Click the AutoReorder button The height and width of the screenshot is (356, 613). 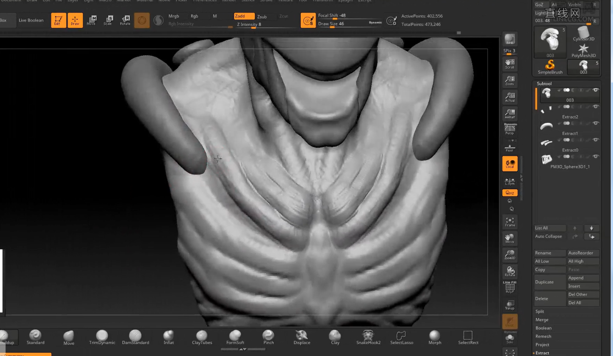point(583,253)
